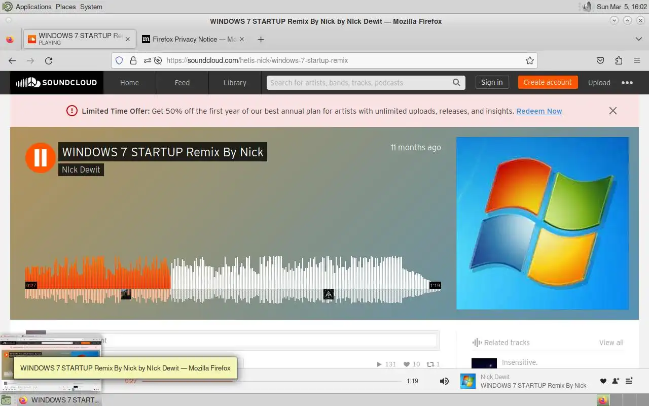The image size is (649, 406).
Task: Open the Places menu
Action: (65, 7)
